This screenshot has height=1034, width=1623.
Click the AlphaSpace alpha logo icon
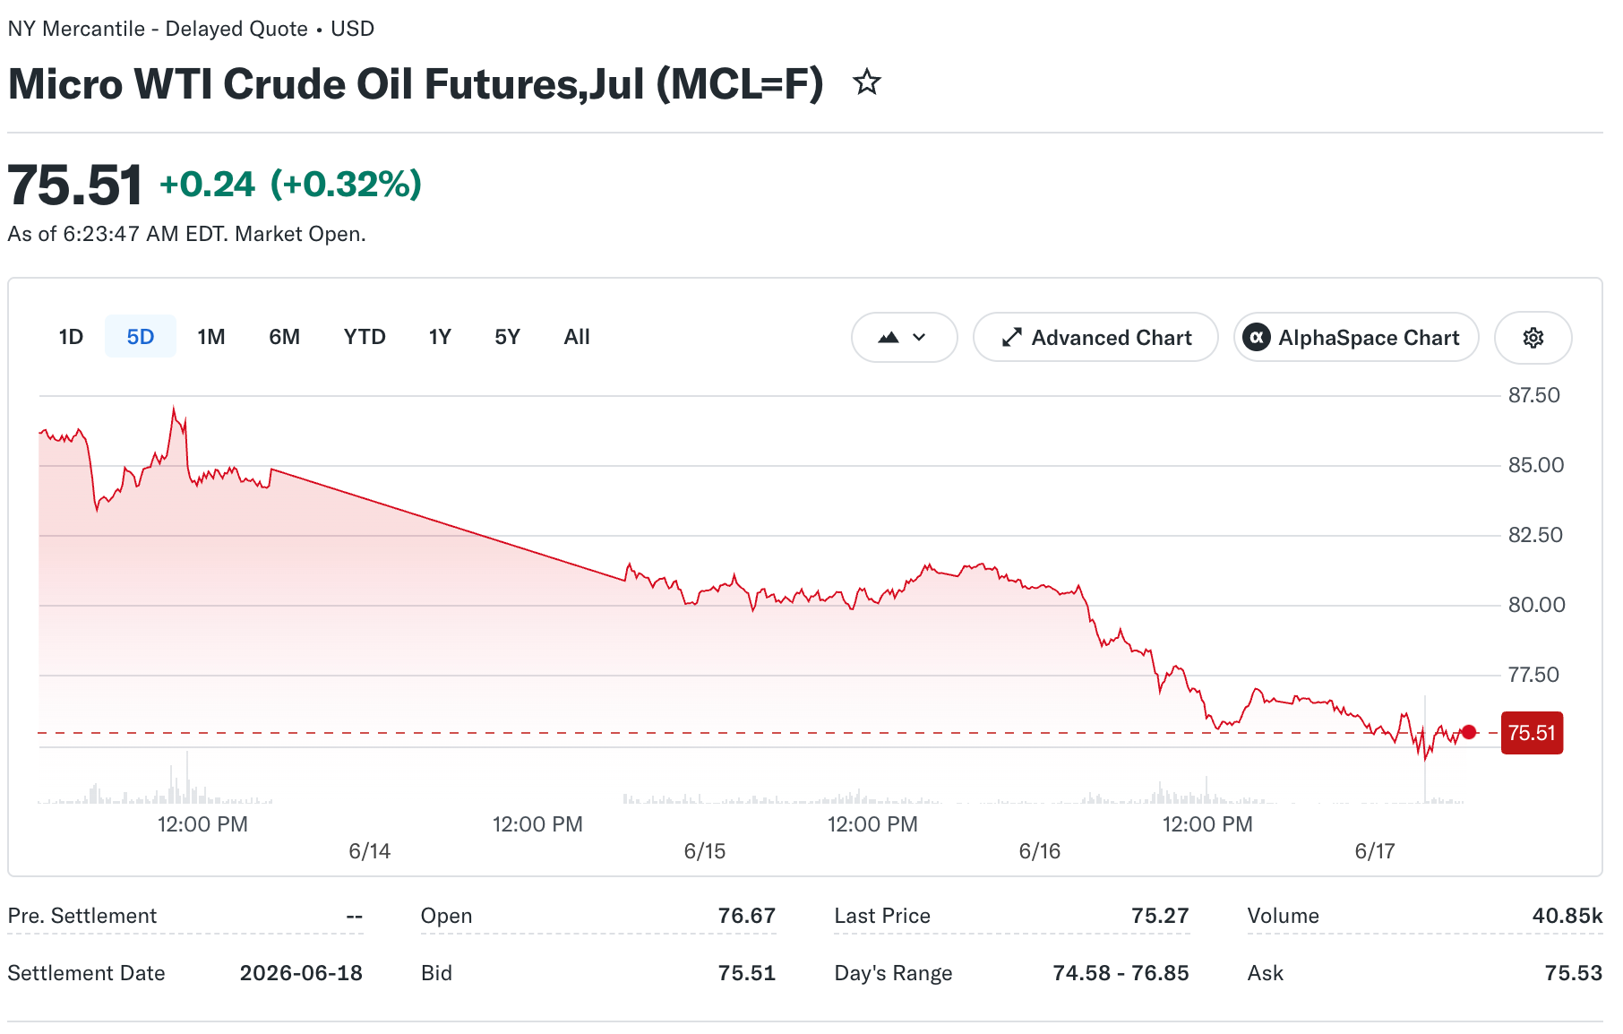click(1257, 338)
